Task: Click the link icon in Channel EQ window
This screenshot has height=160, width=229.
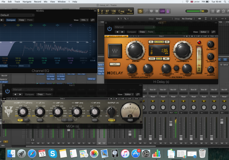Action: coord(92,20)
